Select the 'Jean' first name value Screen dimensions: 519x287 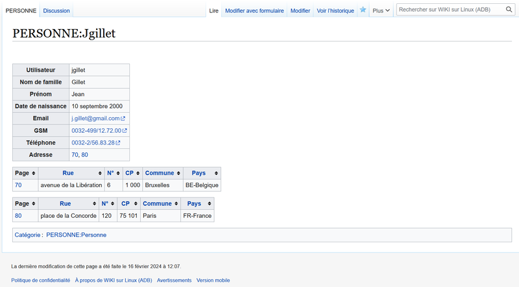[x=78, y=94]
